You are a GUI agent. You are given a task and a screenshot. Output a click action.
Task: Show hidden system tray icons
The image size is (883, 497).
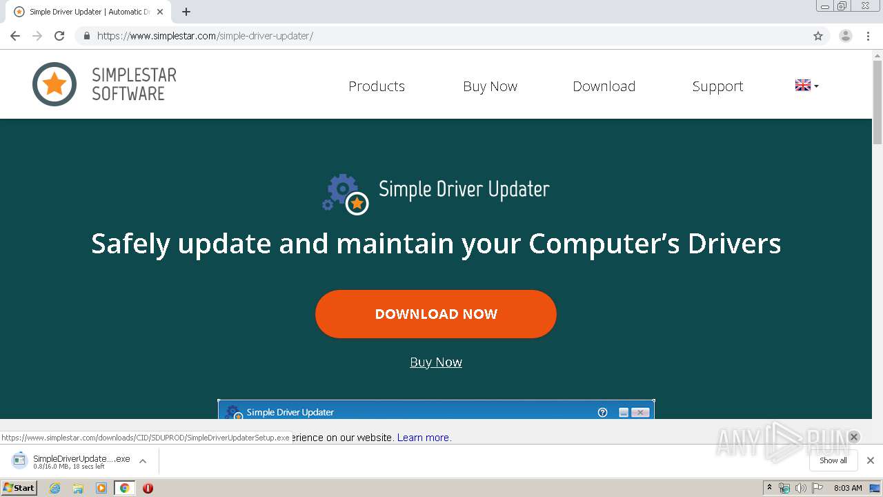[x=769, y=488]
